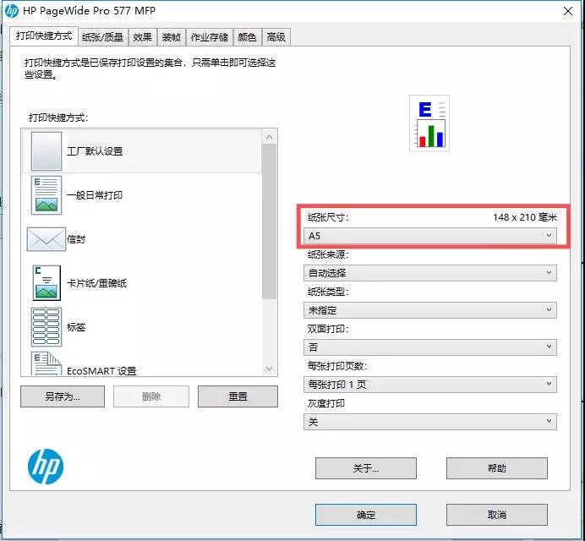Select the 工厂默认设置 list entry text

click(95, 151)
